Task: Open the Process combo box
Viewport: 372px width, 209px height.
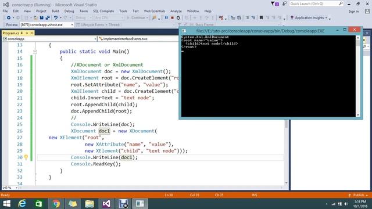Action: (x=46, y=24)
